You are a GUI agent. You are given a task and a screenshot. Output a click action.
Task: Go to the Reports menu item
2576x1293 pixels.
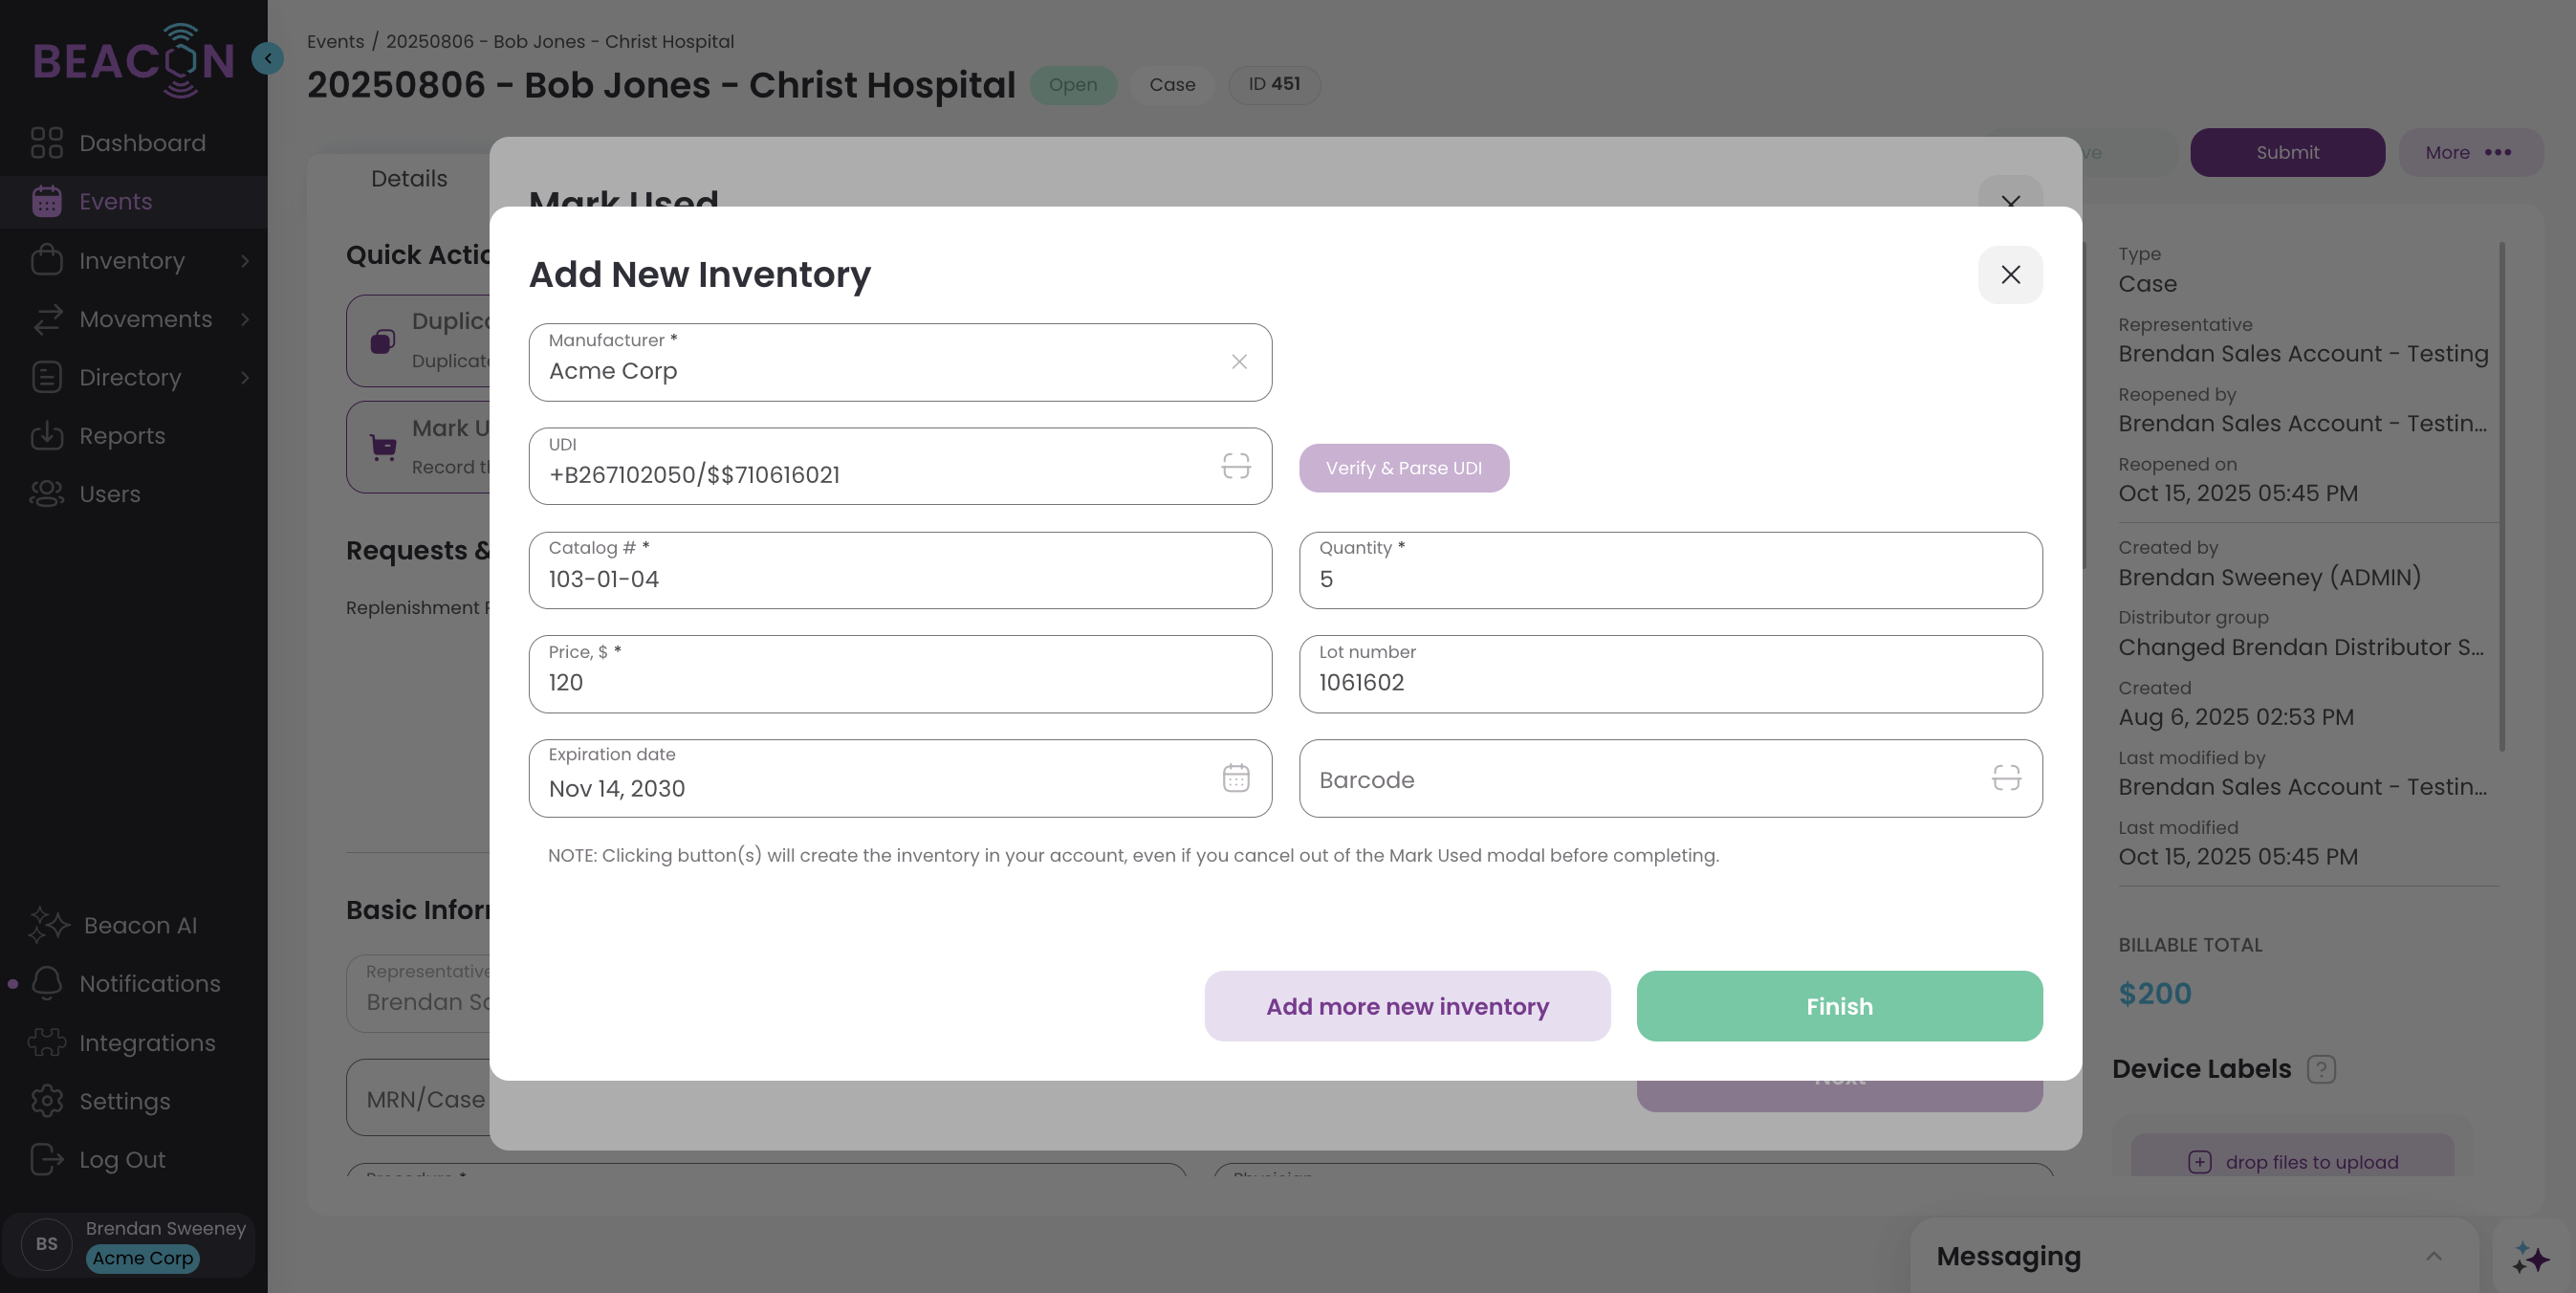122,436
